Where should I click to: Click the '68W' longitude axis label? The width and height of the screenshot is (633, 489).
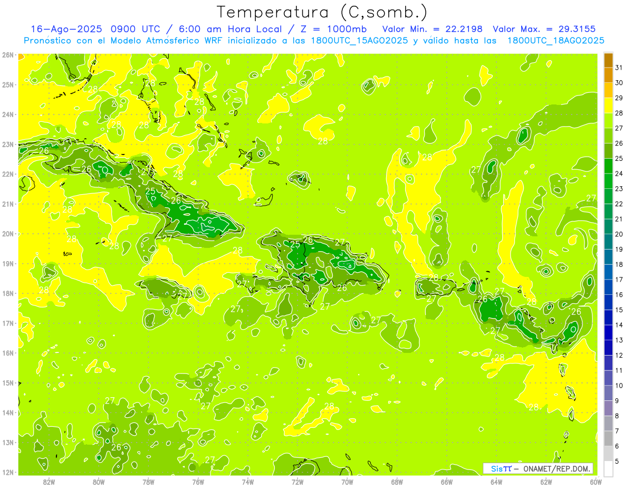(x=397, y=481)
